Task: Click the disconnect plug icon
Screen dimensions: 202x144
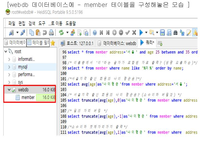Action: click(23, 33)
